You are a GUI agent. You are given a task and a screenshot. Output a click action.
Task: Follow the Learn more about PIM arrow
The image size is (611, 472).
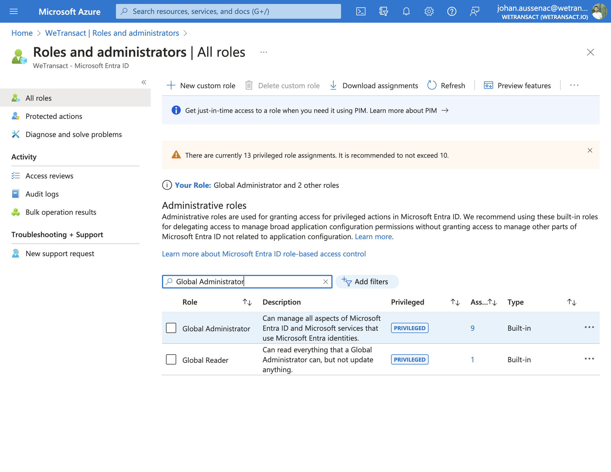(x=445, y=110)
